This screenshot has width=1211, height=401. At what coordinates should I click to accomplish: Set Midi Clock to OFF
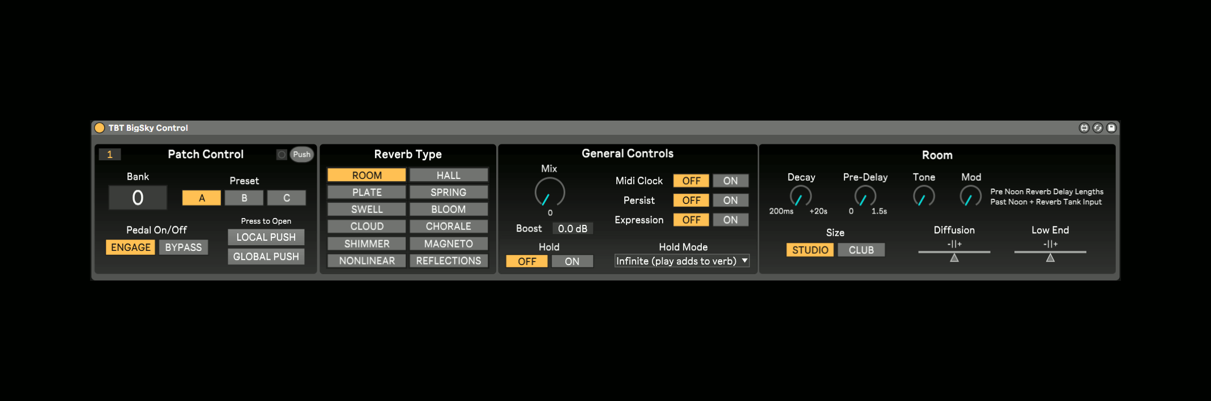click(x=691, y=181)
